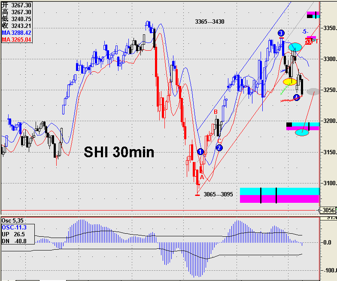Click the 3056 price cursor tag
This screenshot has height=281, width=337.
[328, 210]
